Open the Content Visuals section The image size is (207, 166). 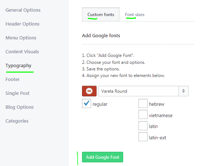pos(22,51)
